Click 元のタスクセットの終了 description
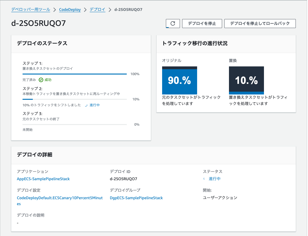The image size is (308, 236). pyautogui.click(x=41, y=119)
